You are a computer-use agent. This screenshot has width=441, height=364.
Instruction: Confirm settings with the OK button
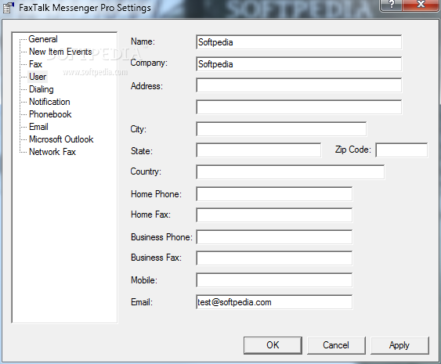click(273, 345)
